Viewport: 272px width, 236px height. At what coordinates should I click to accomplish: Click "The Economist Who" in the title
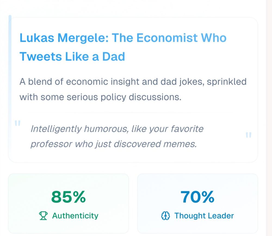click(x=169, y=38)
